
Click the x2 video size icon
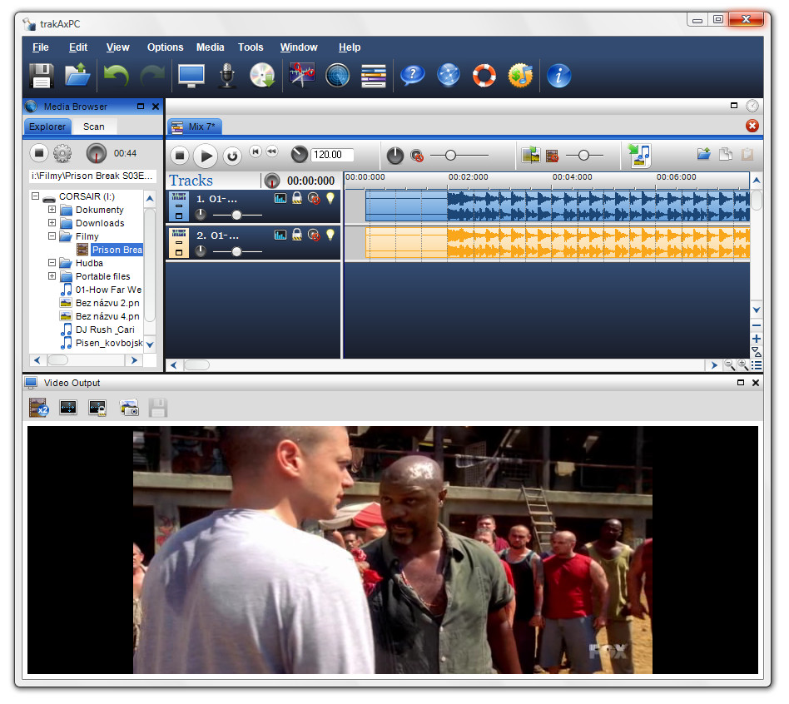tap(39, 408)
